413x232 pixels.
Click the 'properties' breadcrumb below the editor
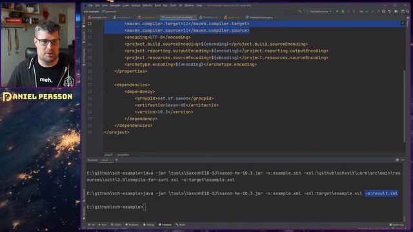[123, 155]
